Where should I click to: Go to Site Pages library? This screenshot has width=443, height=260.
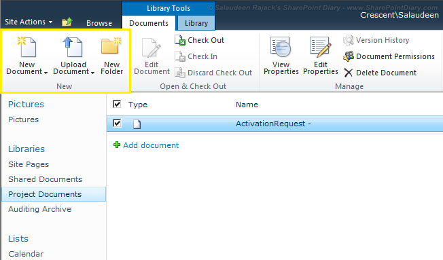(29, 164)
